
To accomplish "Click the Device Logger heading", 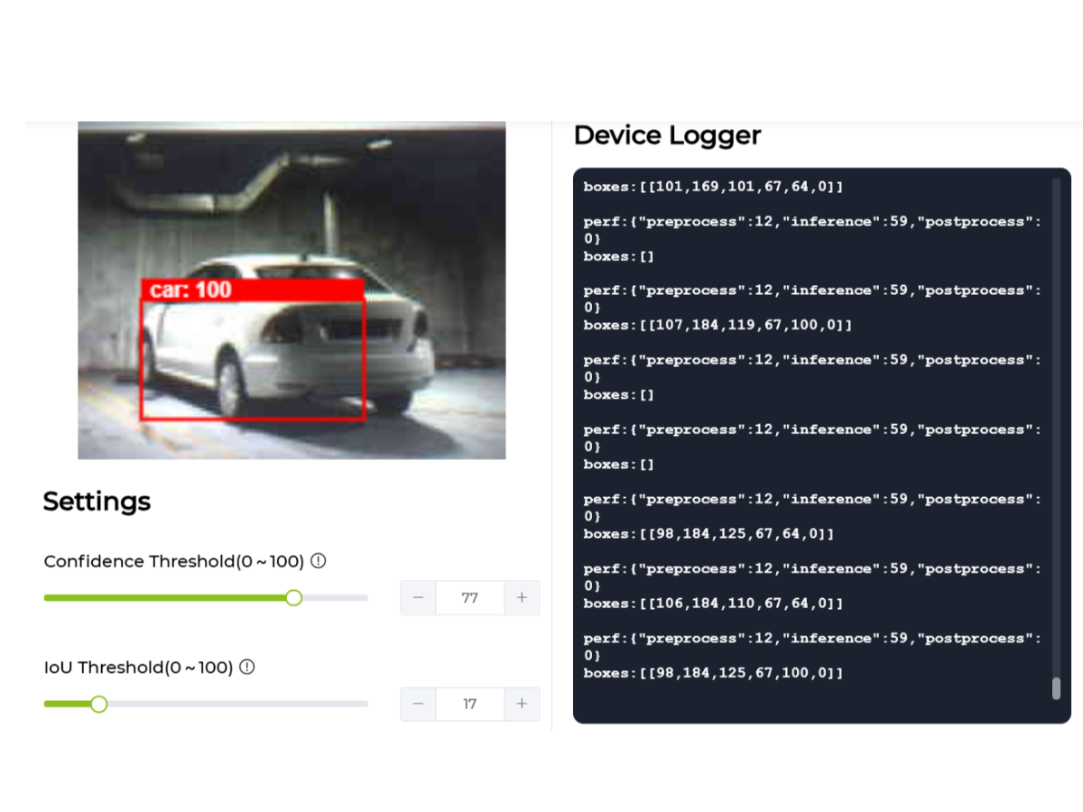I will coord(667,135).
